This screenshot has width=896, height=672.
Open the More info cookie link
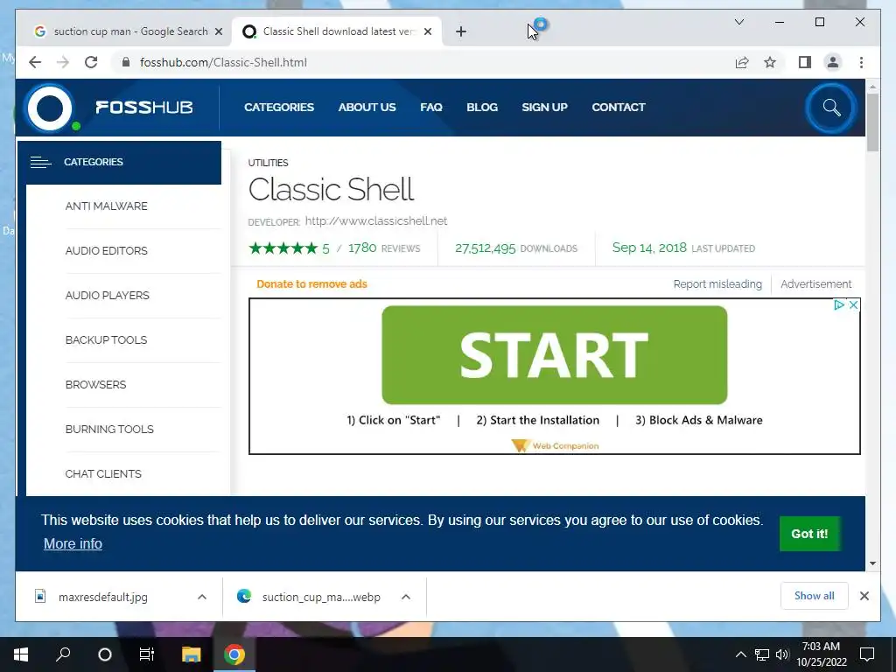[73, 543]
